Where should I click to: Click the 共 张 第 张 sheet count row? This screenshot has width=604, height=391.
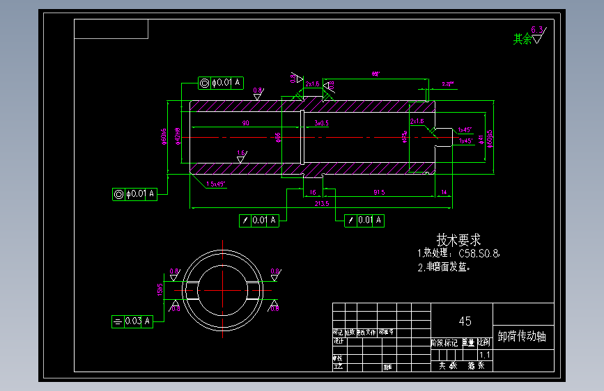tap(461, 365)
